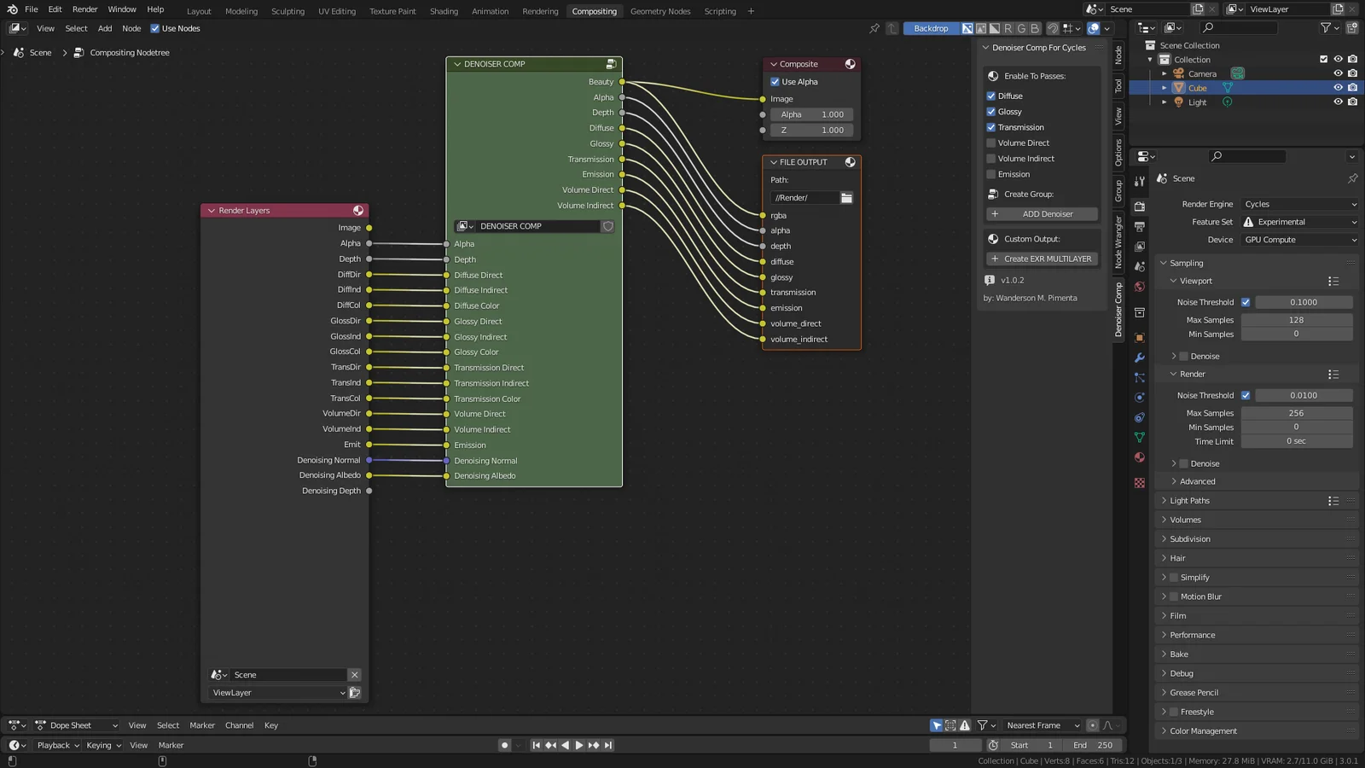Open the Add menu in the compositor

104,28
